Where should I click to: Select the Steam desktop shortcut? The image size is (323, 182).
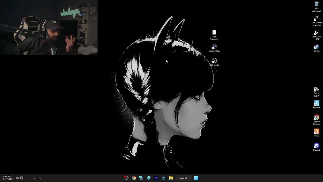point(316,48)
